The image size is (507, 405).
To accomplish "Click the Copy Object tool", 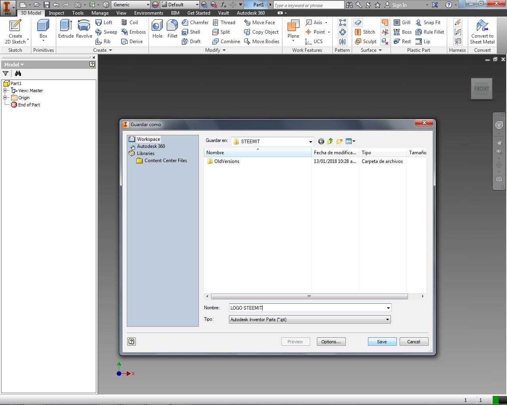I will click(261, 32).
